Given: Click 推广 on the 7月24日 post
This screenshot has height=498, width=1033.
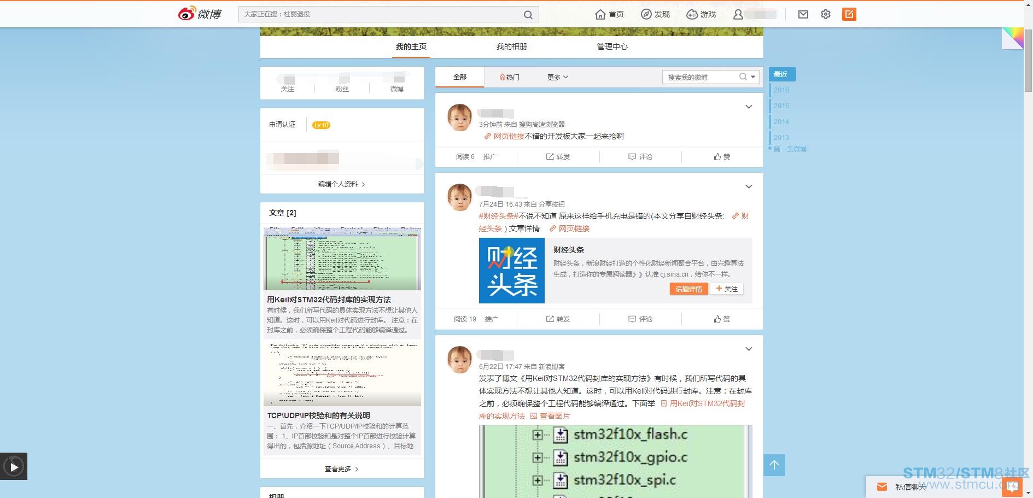Looking at the screenshot, I should pyautogui.click(x=492, y=319).
